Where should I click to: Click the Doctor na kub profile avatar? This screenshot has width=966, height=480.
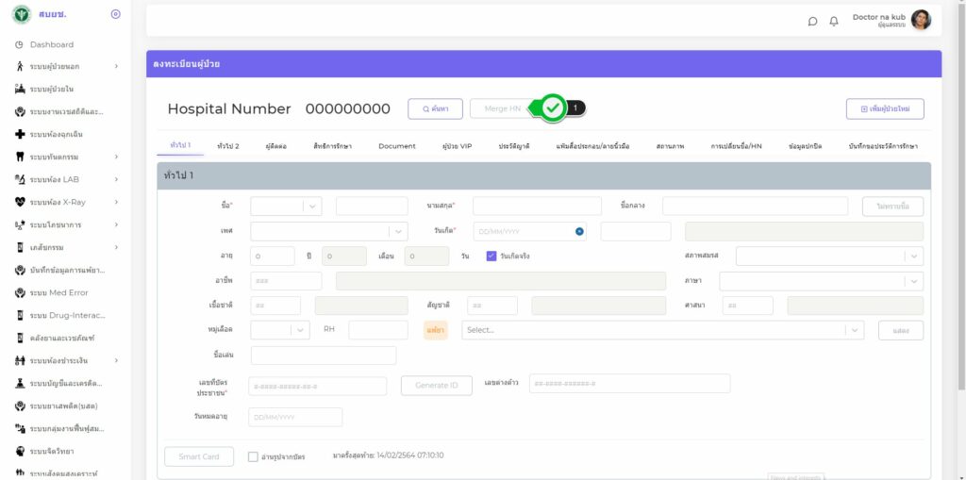921,20
